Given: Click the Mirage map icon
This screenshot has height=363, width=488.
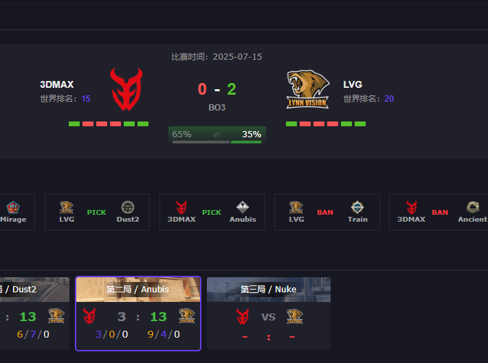Looking at the screenshot, I should [13, 207].
